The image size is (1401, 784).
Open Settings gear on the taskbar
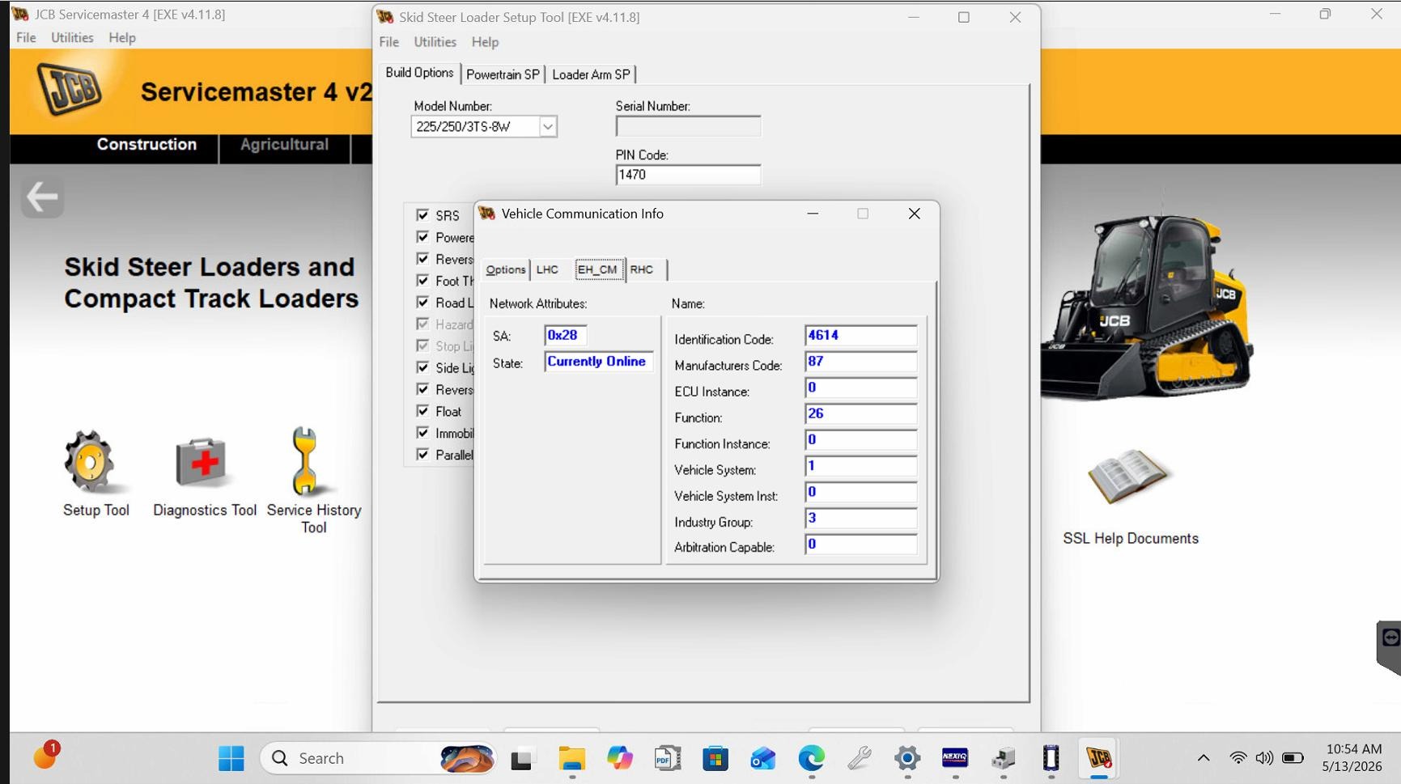[x=907, y=758]
